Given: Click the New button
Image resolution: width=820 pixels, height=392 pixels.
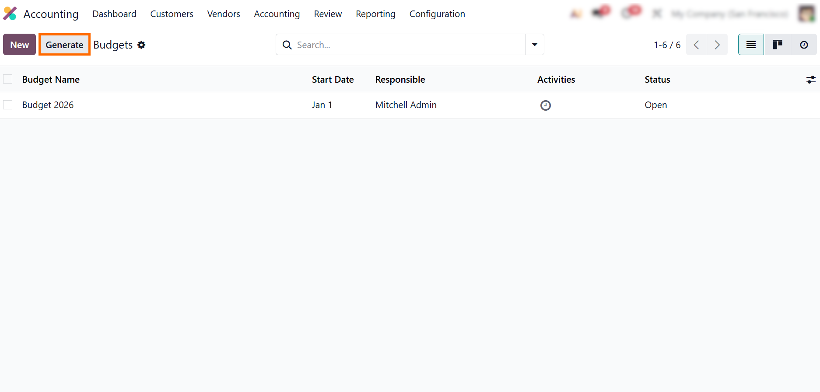Looking at the screenshot, I should point(19,45).
